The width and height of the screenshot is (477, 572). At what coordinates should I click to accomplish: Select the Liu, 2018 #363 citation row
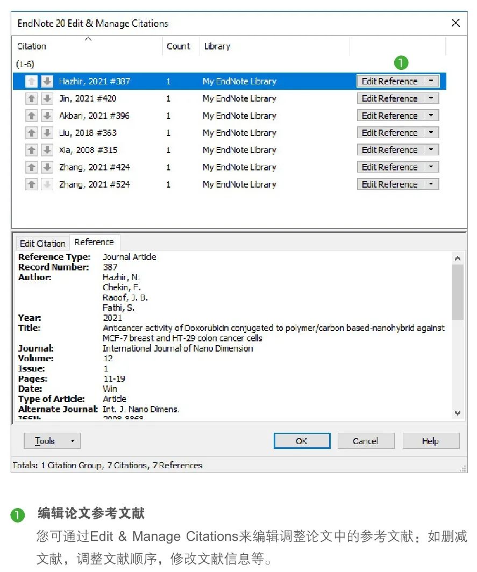229,133
